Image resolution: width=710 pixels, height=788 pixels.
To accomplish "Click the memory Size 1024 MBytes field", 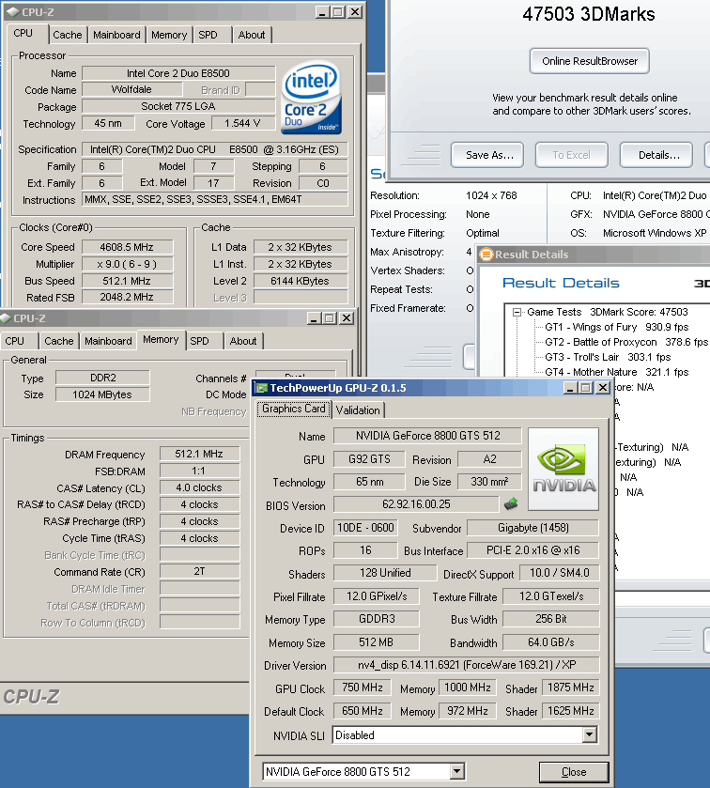I will point(102,394).
